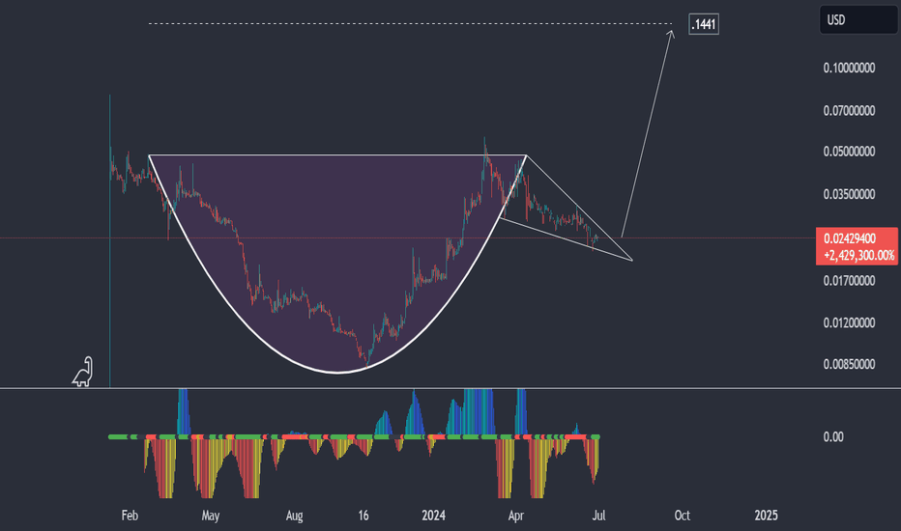901x531 pixels.
Task: Click the Jul time axis label
Action: [598, 516]
